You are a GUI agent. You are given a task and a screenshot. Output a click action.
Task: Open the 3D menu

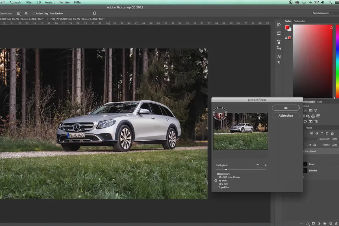[x=39, y=2]
